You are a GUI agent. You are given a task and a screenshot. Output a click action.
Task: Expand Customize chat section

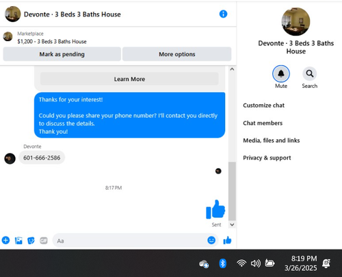click(x=264, y=106)
